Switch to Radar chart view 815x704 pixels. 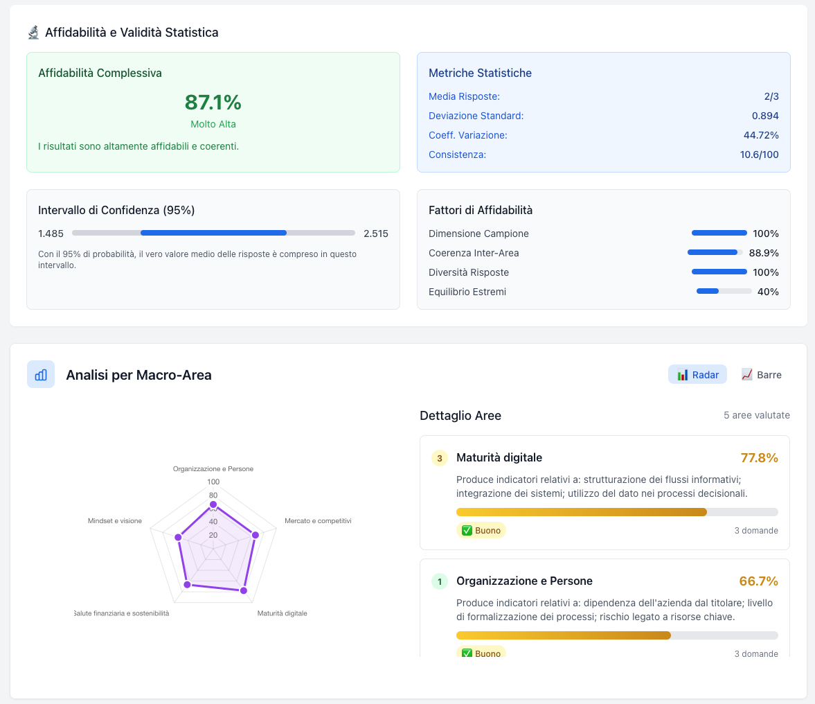click(697, 374)
